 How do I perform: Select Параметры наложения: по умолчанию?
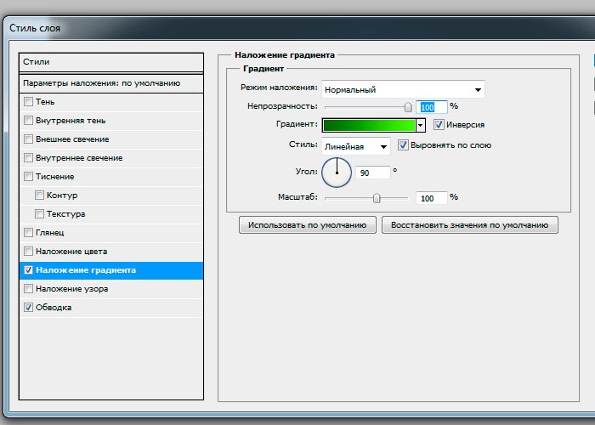coord(110,83)
